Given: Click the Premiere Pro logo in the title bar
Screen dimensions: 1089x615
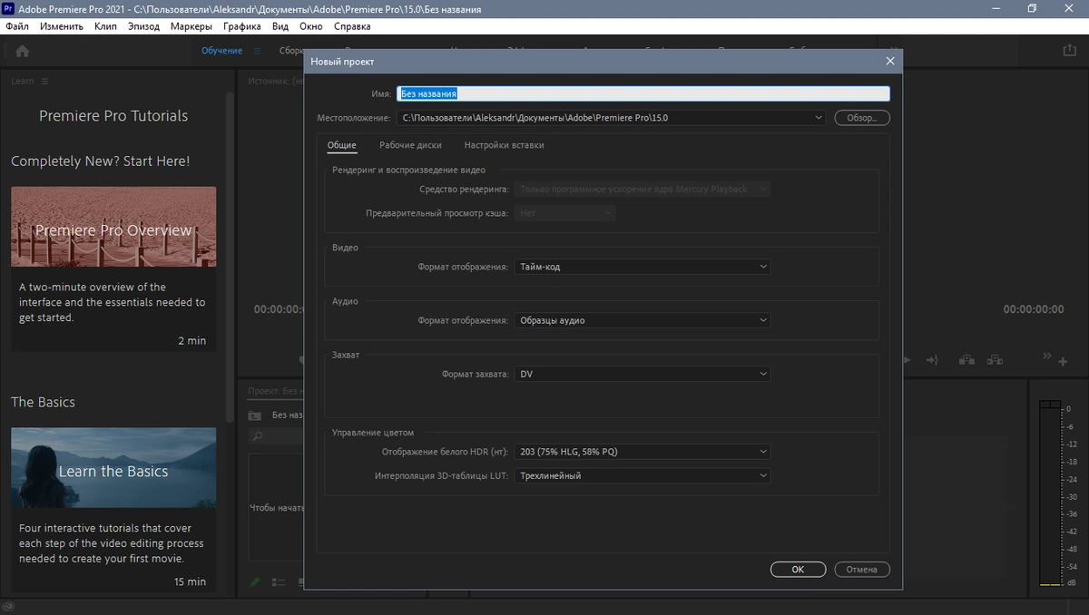Looking at the screenshot, I should [x=8, y=8].
